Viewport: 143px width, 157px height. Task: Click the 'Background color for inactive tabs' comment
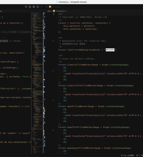pyautogui.click(x=83, y=41)
